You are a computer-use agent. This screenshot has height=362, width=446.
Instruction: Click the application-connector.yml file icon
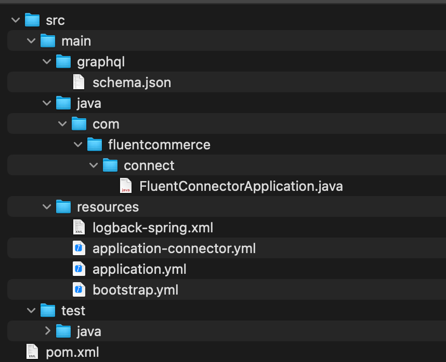[79, 248]
